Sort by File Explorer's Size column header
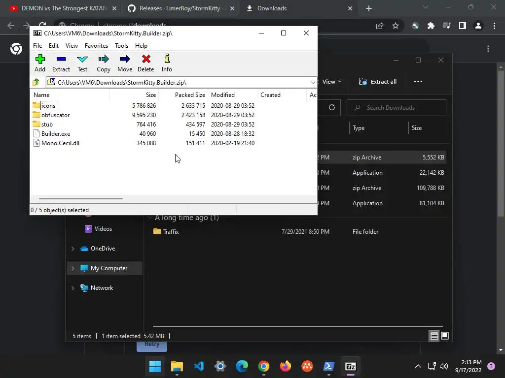 tap(428, 128)
